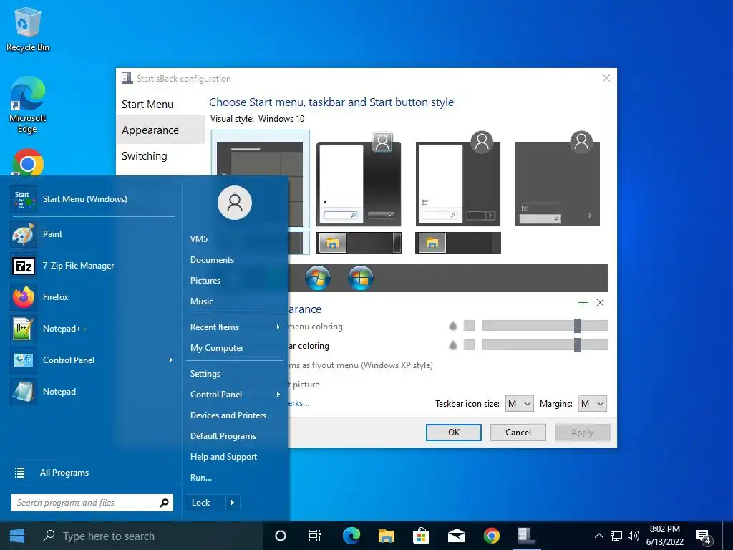
Task: Select the Windows 7 visual style thumbnail
Action: point(359,180)
